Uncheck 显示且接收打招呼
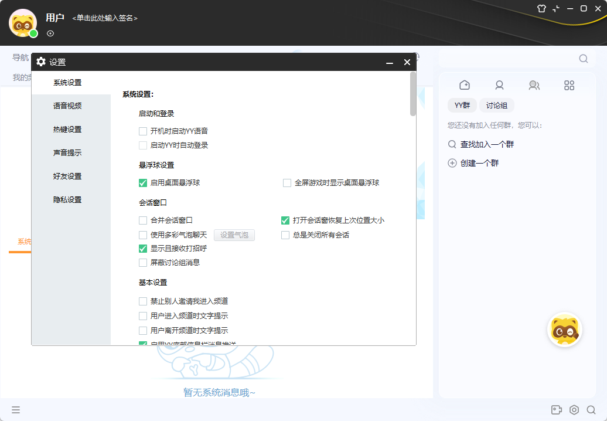Viewport: 607px width, 421px height. 143,249
